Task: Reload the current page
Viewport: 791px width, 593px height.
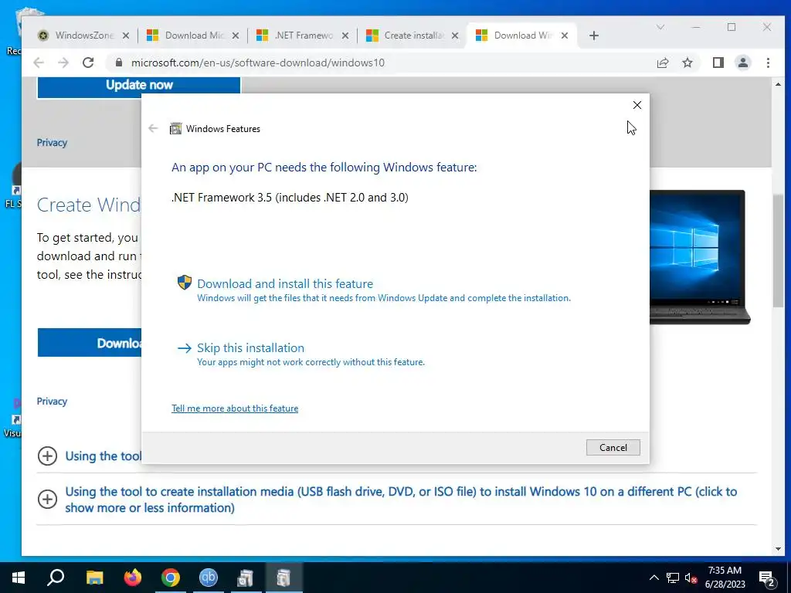Action: (88, 63)
